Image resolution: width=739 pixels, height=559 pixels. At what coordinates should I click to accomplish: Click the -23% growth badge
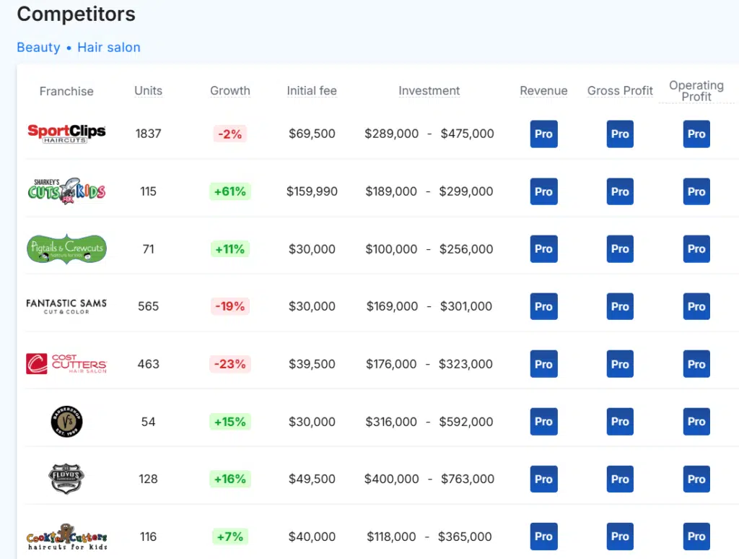point(230,364)
